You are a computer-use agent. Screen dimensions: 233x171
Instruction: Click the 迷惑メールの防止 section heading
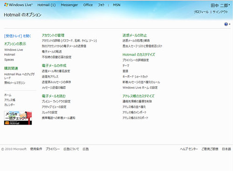click(x=135, y=35)
